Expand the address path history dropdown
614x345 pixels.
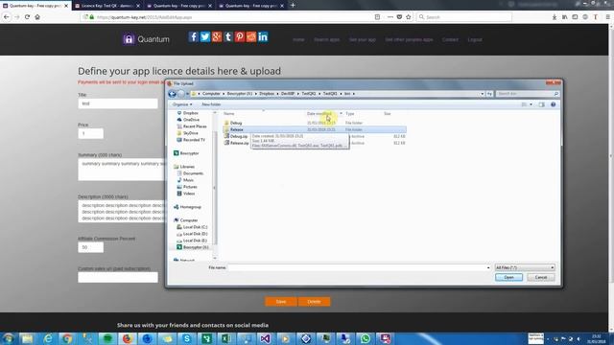click(482, 94)
